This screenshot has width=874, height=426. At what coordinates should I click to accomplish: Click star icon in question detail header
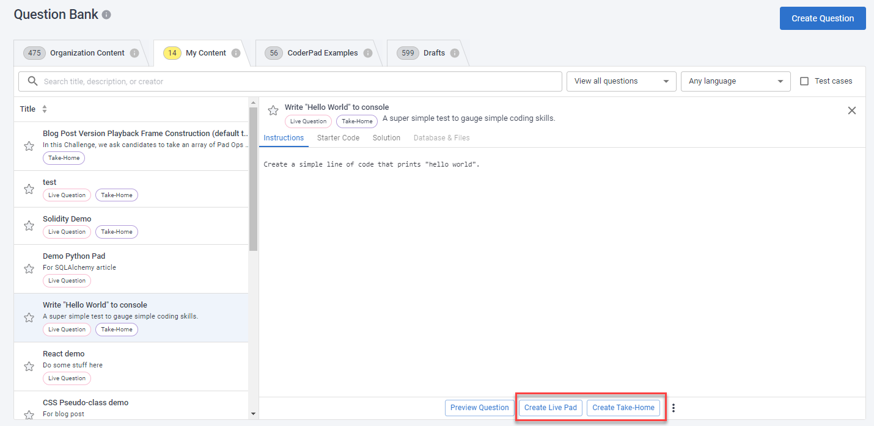click(x=273, y=110)
